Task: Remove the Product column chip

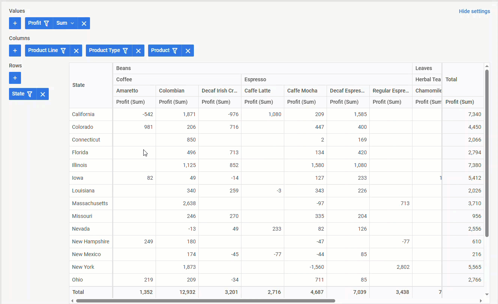Action: pyautogui.click(x=188, y=51)
